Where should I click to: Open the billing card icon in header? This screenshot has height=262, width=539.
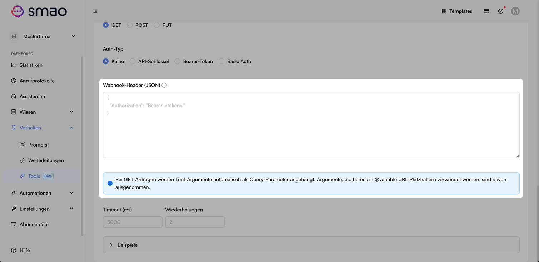tap(486, 11)
